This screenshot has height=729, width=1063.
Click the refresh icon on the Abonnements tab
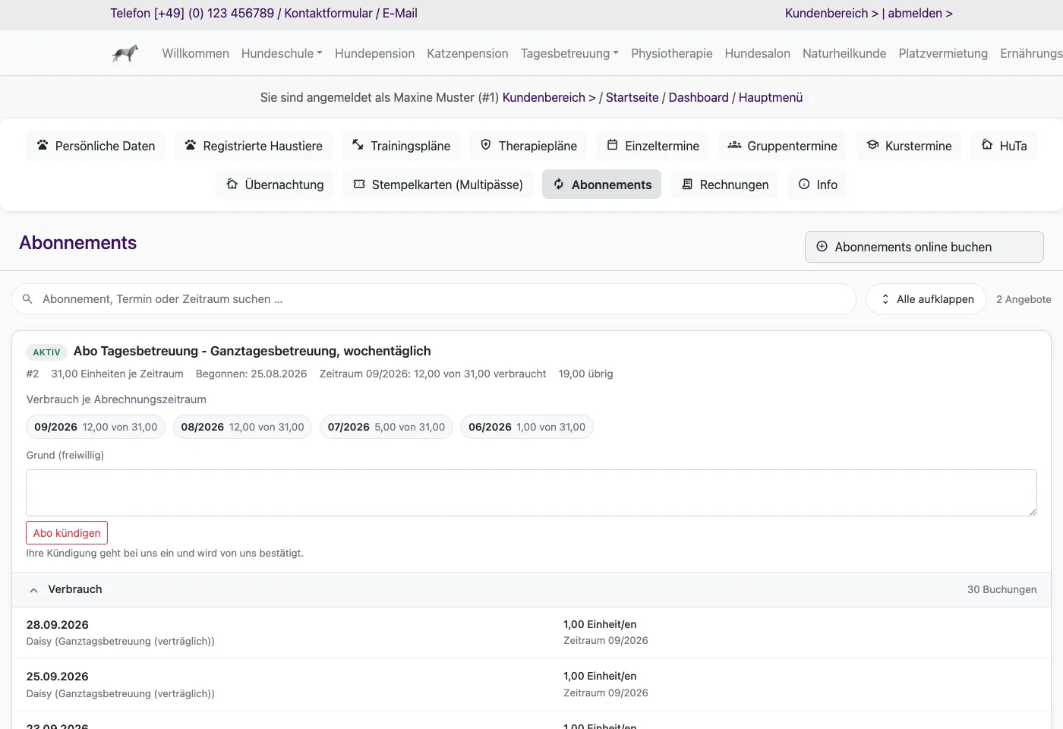click(559, 184)
